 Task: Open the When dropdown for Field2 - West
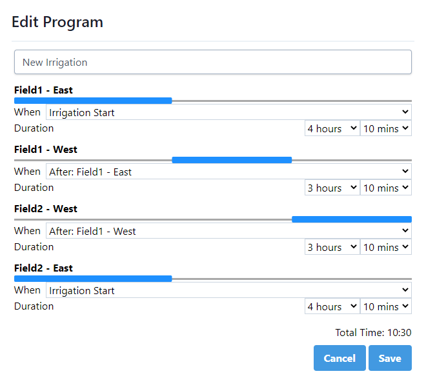click(x=228, y=231)
